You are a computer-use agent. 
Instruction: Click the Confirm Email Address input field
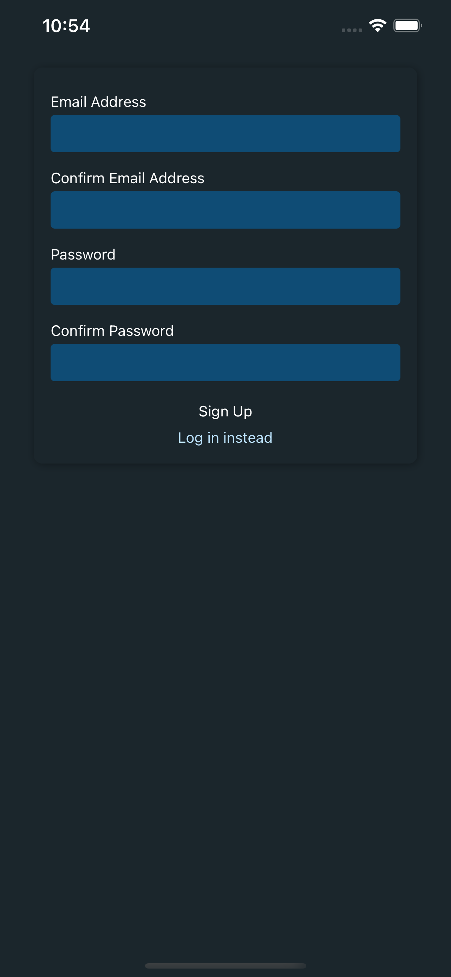coord(225,210)
